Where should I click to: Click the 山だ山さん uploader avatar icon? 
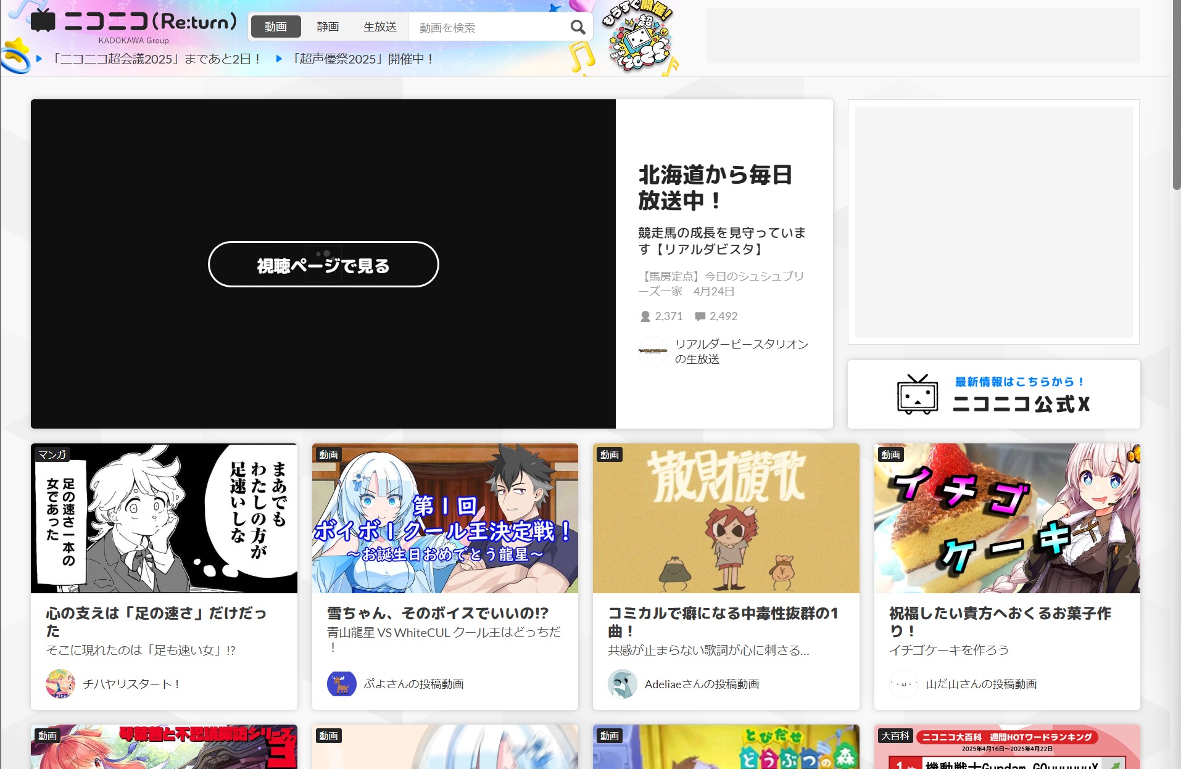click(904, 684)
